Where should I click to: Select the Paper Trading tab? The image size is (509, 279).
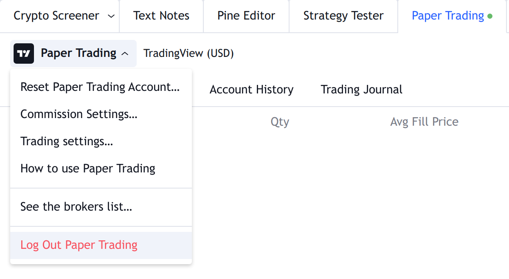(x=452, y=16)
